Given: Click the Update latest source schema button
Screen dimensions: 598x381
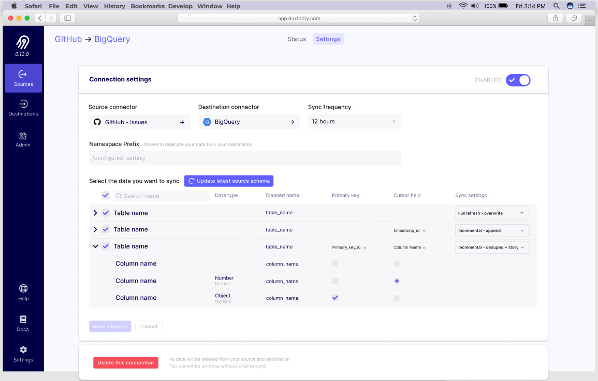Looking at the screenshot, I should [228, 181].
